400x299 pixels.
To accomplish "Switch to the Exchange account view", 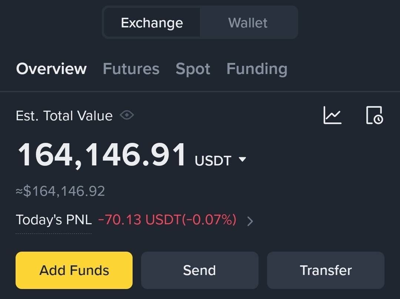I will coord(152,23).
